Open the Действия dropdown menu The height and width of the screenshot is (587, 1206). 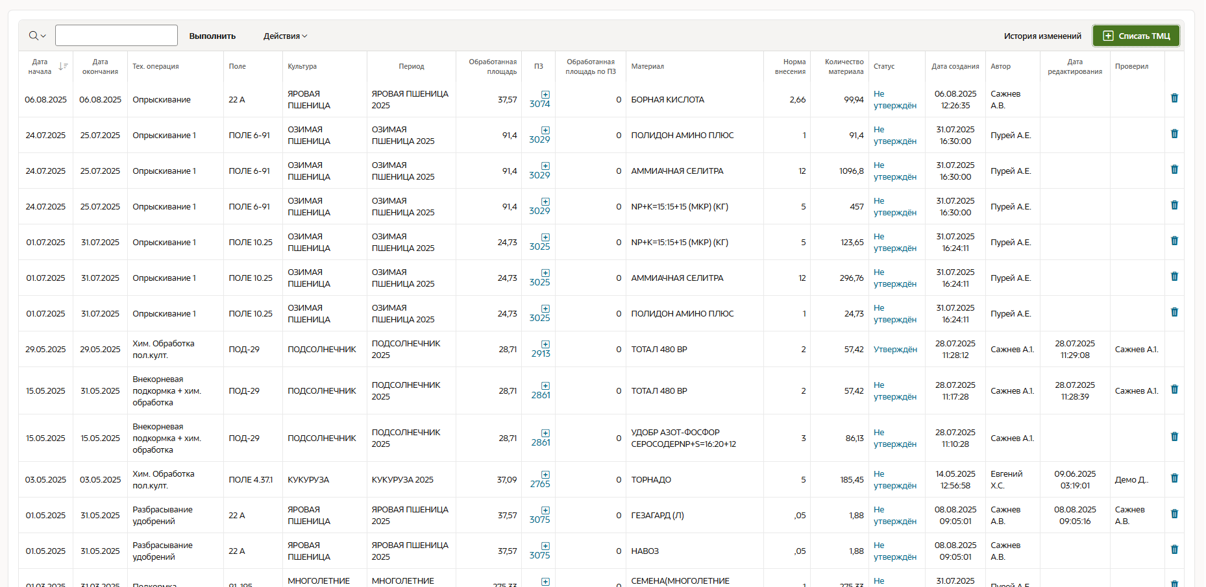[285, 36]
